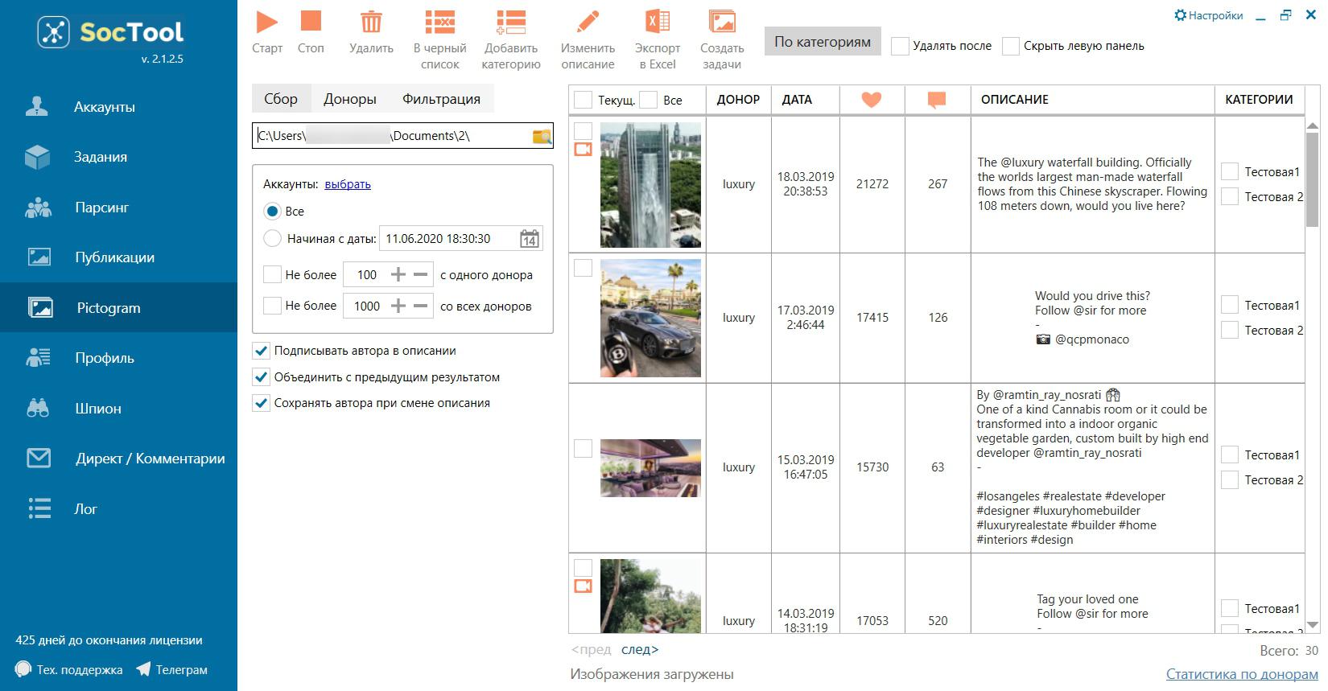Sort by the ДАТА column header
The width and height of the screenshot is (1328, 691).
[797, 100]
